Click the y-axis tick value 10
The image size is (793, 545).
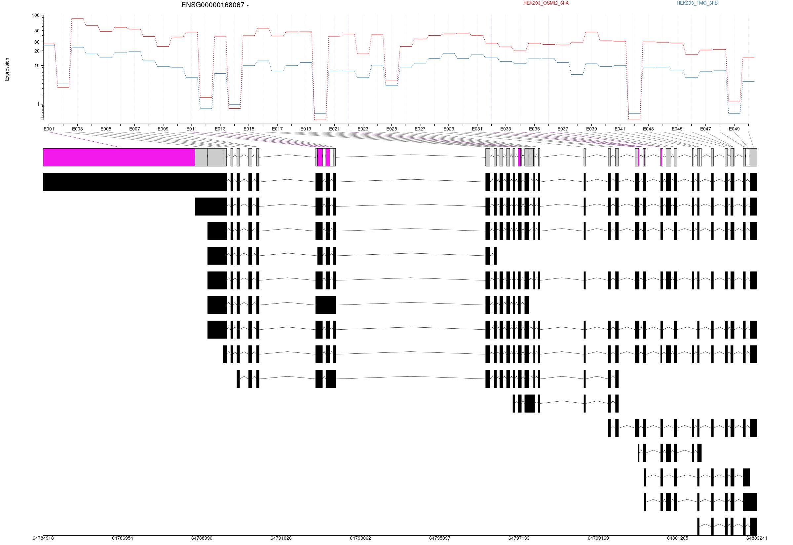[x=37, y=65]
